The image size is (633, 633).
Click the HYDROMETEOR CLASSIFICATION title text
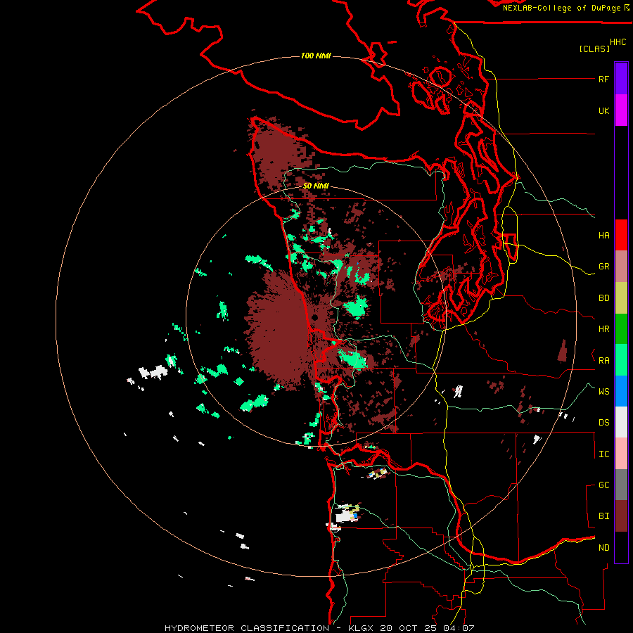coord(247,628)
